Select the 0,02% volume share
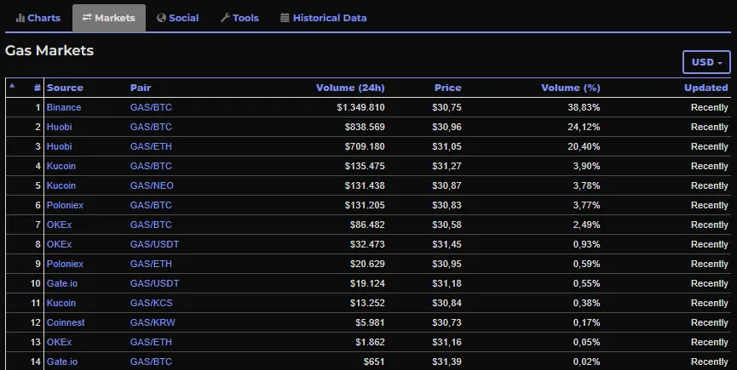The height and width of the screenshot is (370, 737). coord(586,362)
